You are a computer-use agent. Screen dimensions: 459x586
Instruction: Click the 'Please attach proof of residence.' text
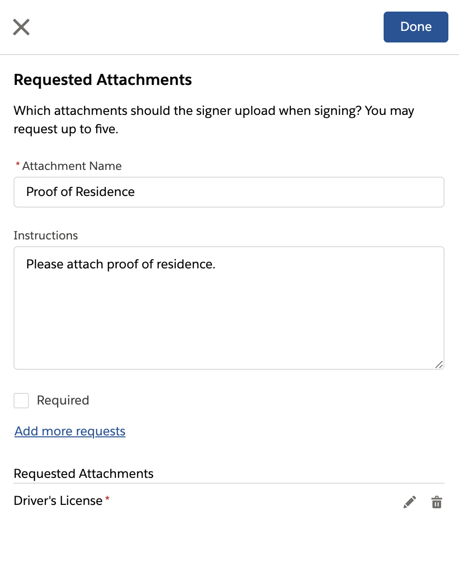pos(120,265)
